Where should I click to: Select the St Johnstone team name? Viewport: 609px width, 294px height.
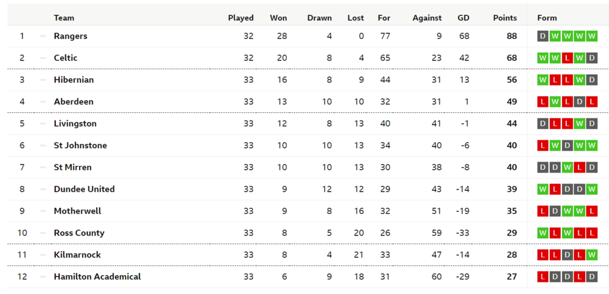point(80,146)
